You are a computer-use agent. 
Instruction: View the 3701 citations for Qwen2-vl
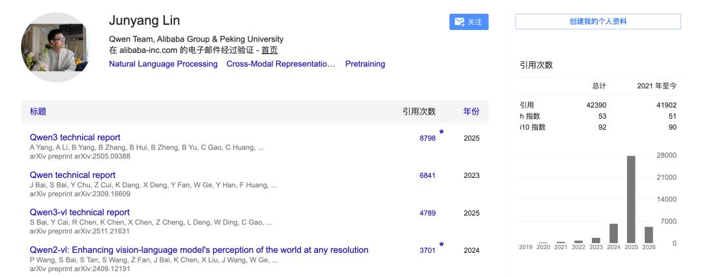pos(428,250)
